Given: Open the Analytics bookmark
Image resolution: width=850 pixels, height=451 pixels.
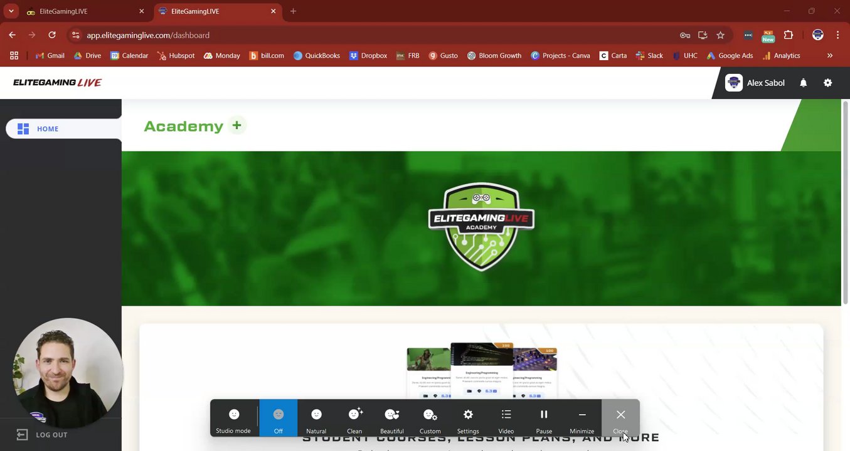Looking at the screenshot, I should (x=781, y=56).
